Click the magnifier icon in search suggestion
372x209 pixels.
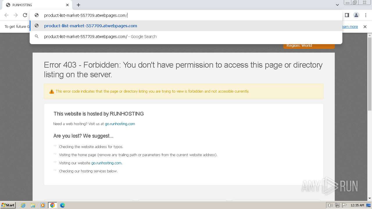coord(37,37)
